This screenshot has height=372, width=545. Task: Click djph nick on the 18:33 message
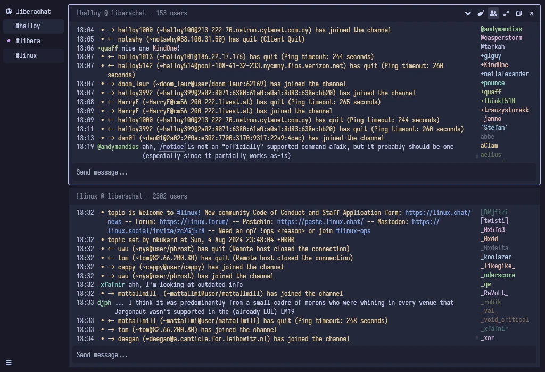[104, 302]
